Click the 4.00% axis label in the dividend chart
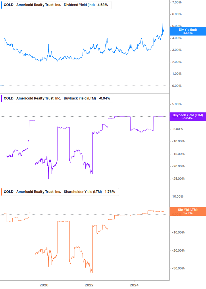The image size is (206, 289). (x=177, y=38)
